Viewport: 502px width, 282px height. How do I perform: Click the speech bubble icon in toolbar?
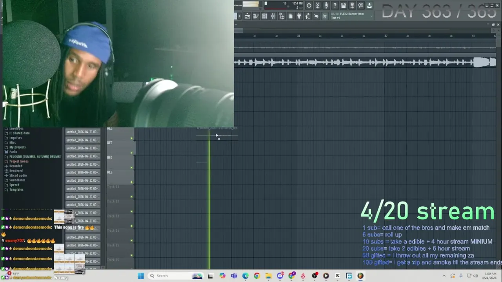pyautogui.click(x=361, y=5)
